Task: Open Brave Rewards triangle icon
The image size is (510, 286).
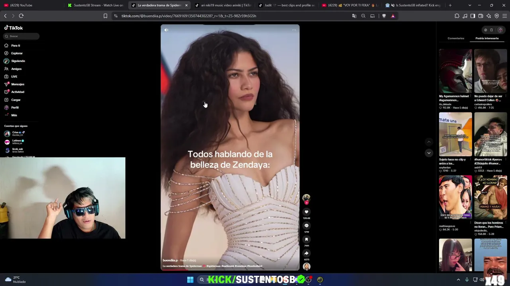Action: click(393, 16)
